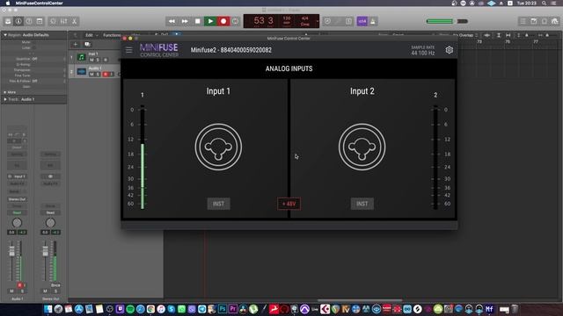Adjust volume fader on Stereo Out strip
Screen dimensions: 563x316
45,251
